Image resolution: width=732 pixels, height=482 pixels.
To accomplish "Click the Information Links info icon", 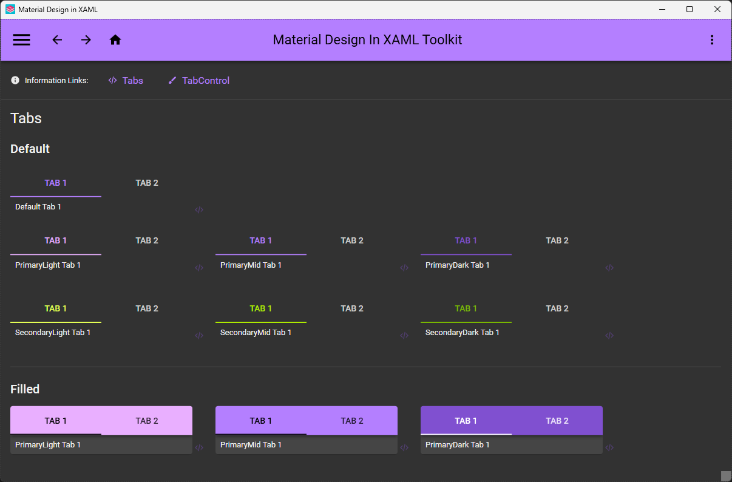I will [15, 80].
